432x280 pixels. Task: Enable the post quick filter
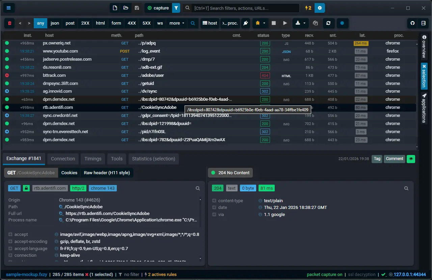click(x=70, y=23)
